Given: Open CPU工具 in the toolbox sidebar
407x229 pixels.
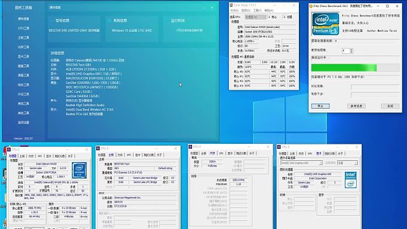Looking at the screenshot, I should (24, 28).
